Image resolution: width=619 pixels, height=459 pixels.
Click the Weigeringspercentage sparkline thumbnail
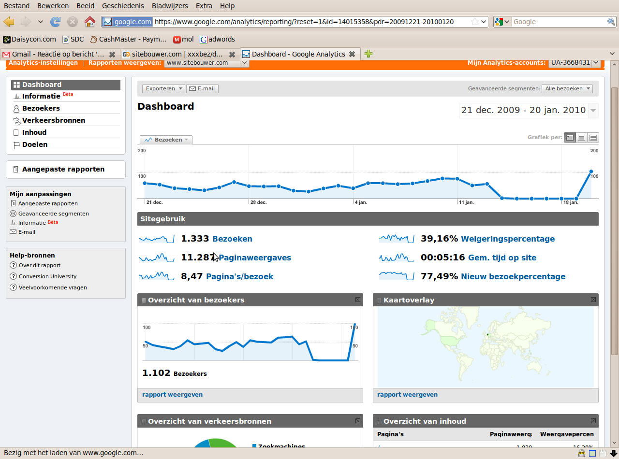pyautogui.click(x=397, y=239)
